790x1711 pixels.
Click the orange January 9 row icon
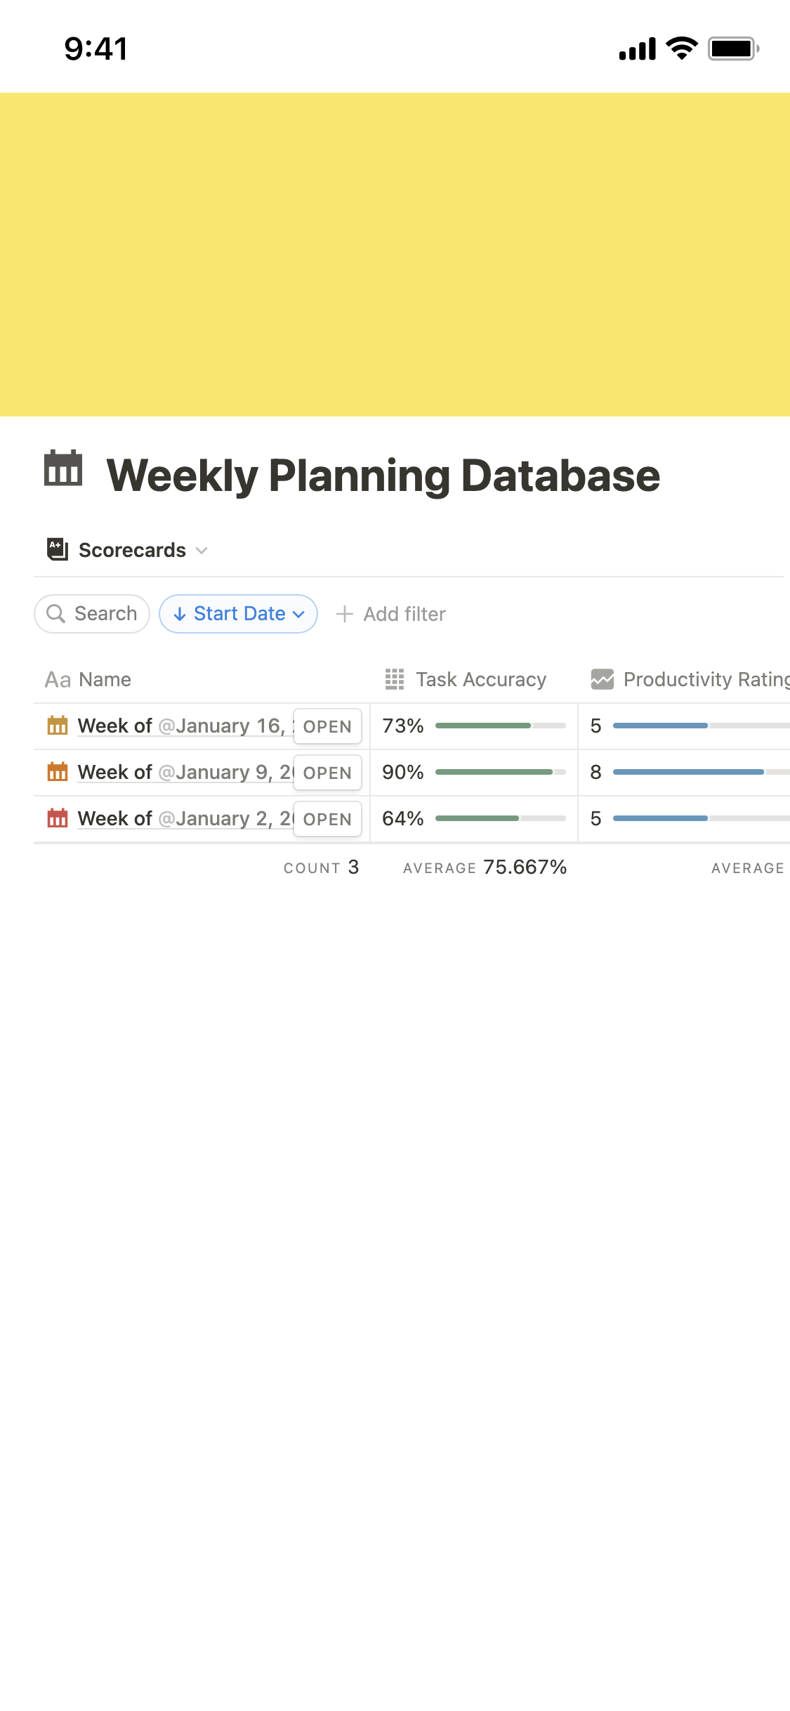[x=58, y=772]
